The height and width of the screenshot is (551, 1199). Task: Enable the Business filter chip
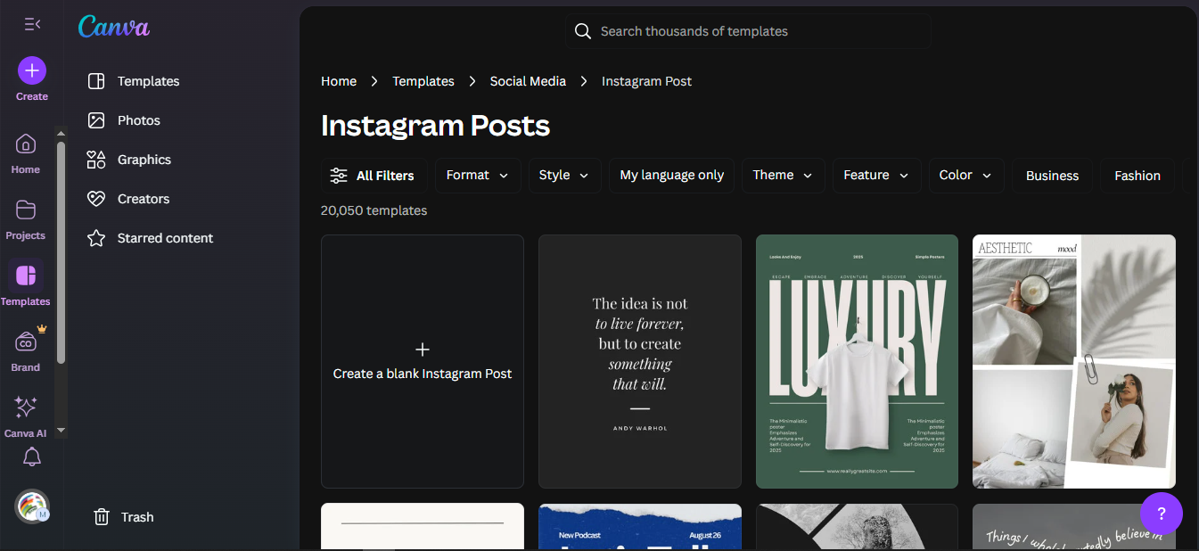[x=1052, y=176]
